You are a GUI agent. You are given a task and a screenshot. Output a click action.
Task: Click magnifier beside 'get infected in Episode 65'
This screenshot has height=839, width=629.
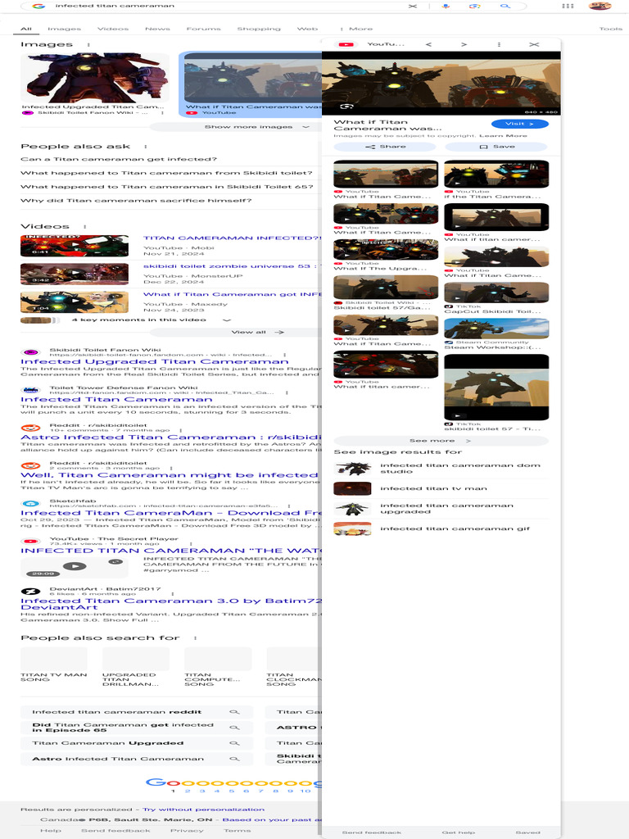pyautogui.click(x=234, y=728)
